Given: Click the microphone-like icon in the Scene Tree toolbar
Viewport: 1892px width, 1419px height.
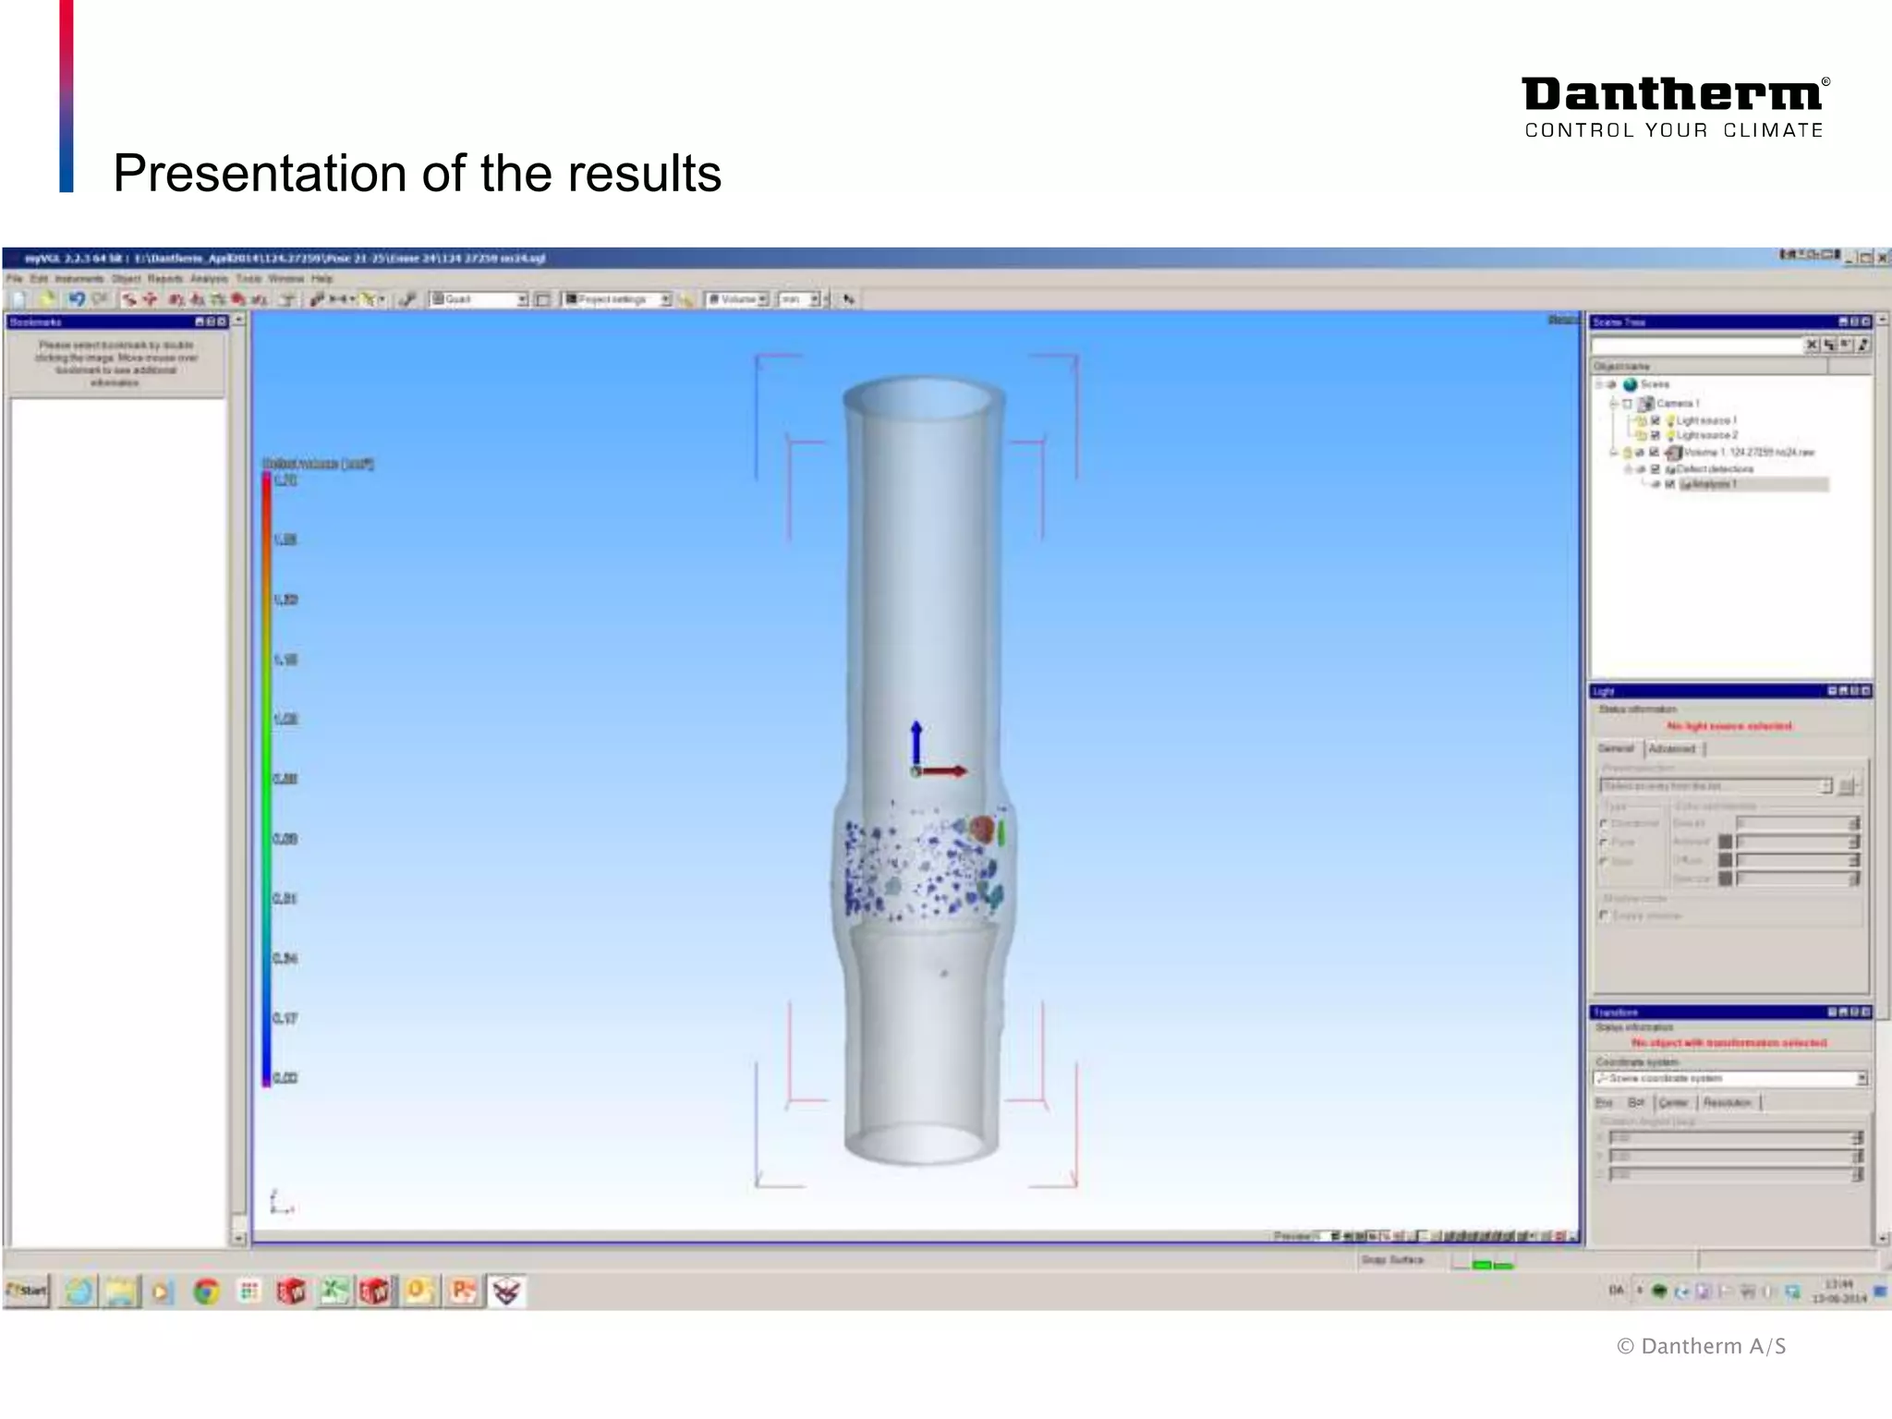Looking at the screenshot, I should [x=1863, y=345].
